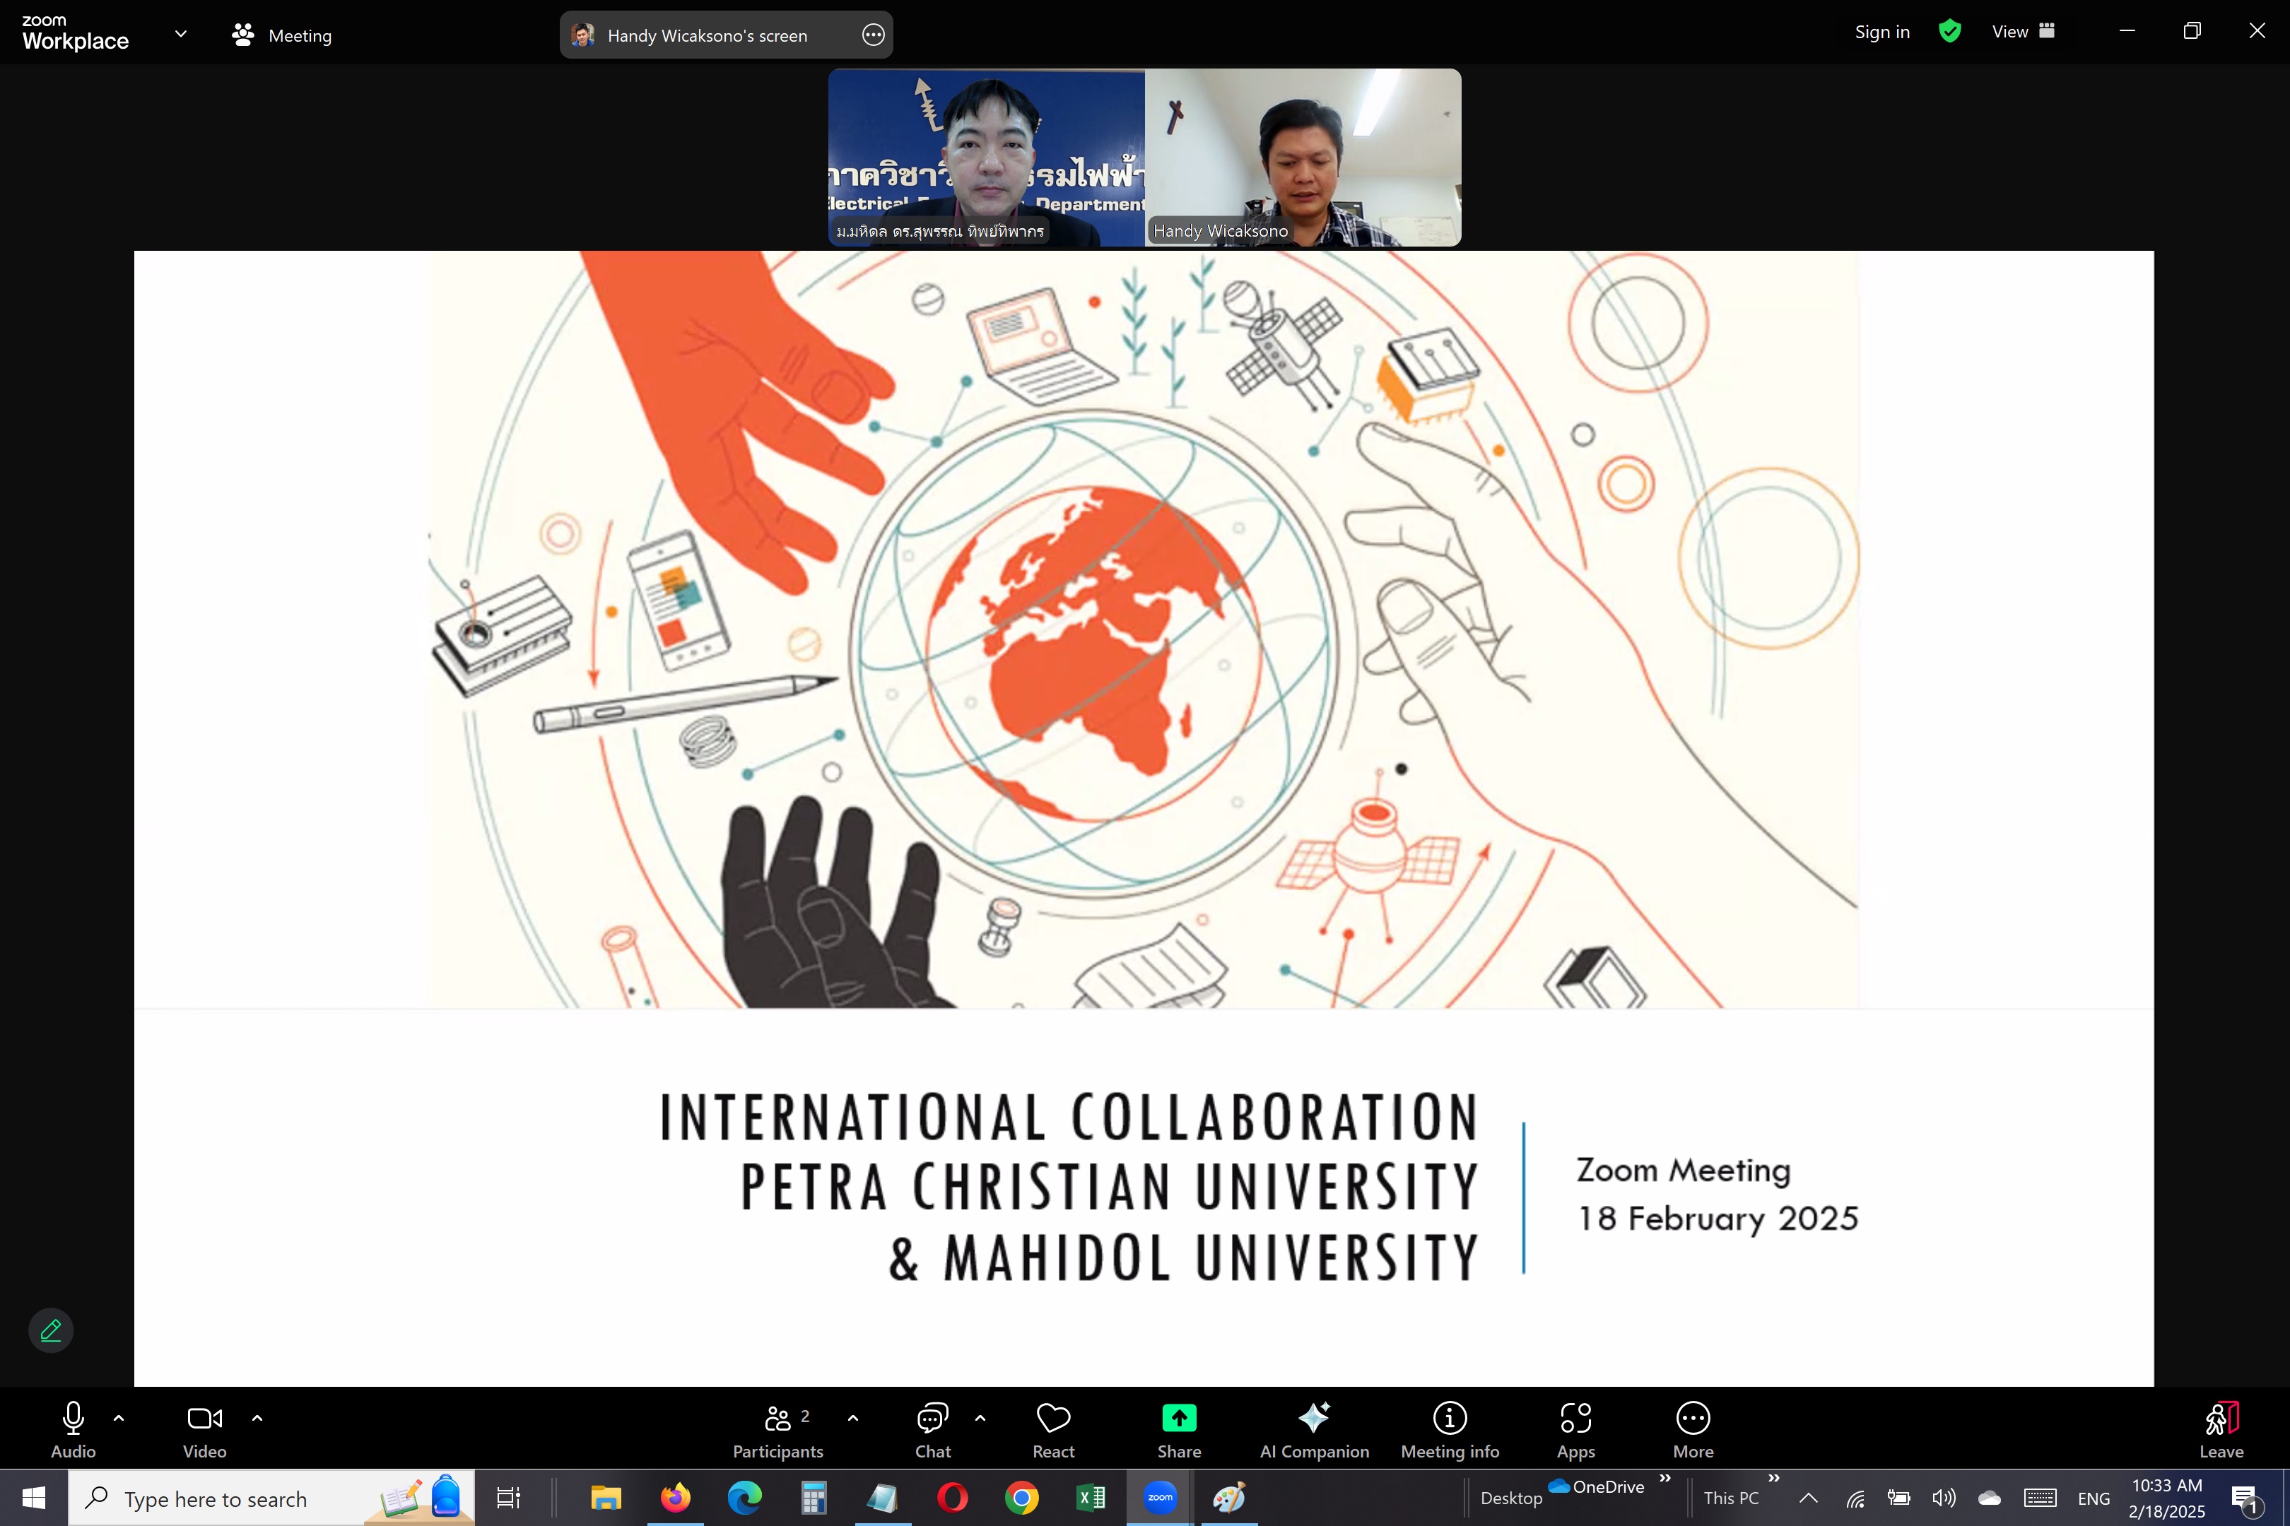The width and height of the screenshot is (2290, 1526).
Task: Open the React emoji menu
Action: coord(1052,1429)
